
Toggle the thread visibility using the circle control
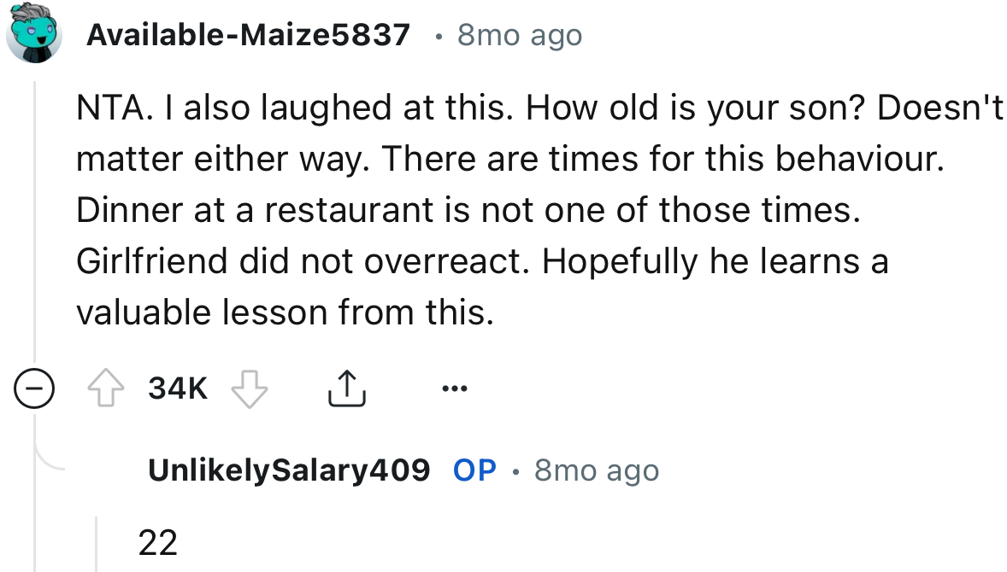tap(33, 389)
